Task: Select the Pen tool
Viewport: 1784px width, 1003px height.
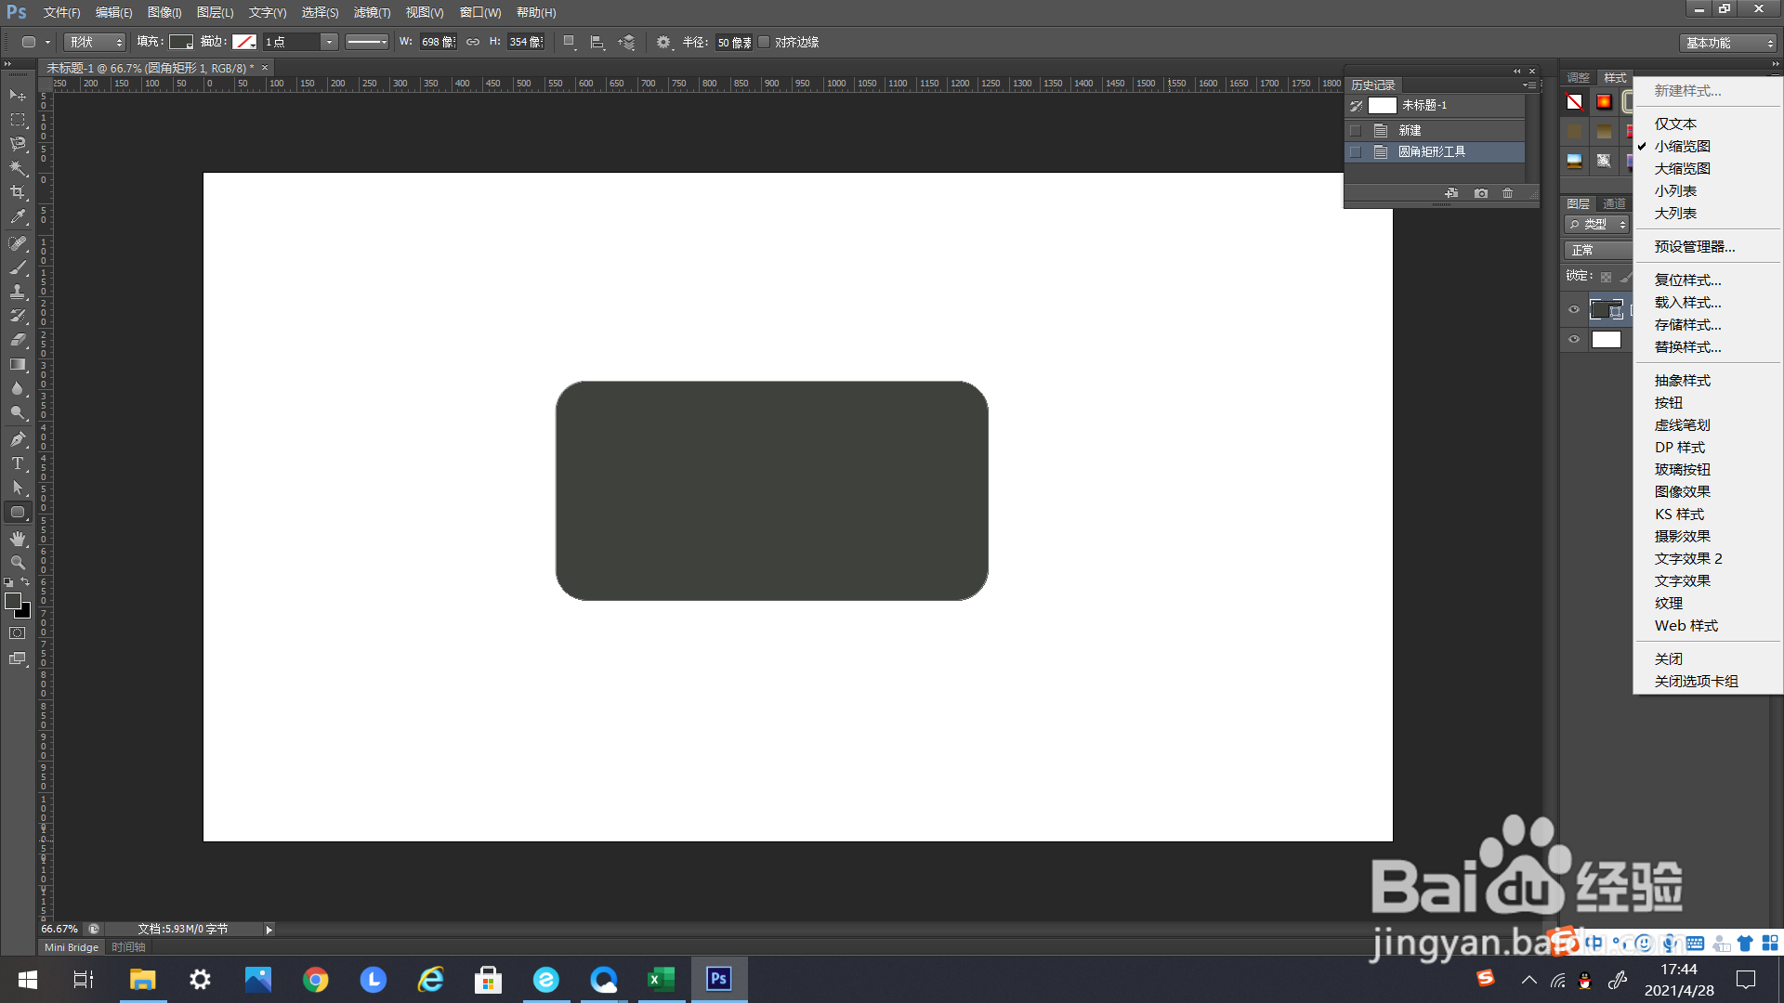Action: point(18,439)
